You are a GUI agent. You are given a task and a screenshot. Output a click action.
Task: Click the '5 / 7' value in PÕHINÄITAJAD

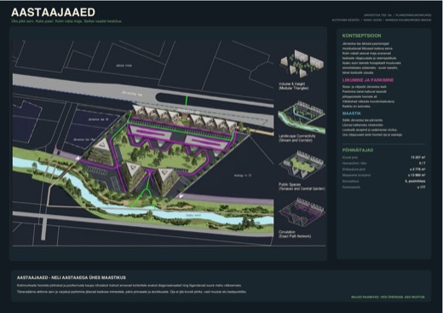coord(422,164)
